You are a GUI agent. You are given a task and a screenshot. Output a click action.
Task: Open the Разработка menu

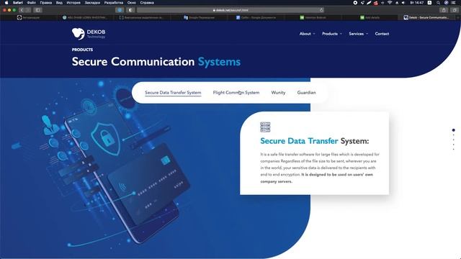click(x=114, y=3)
